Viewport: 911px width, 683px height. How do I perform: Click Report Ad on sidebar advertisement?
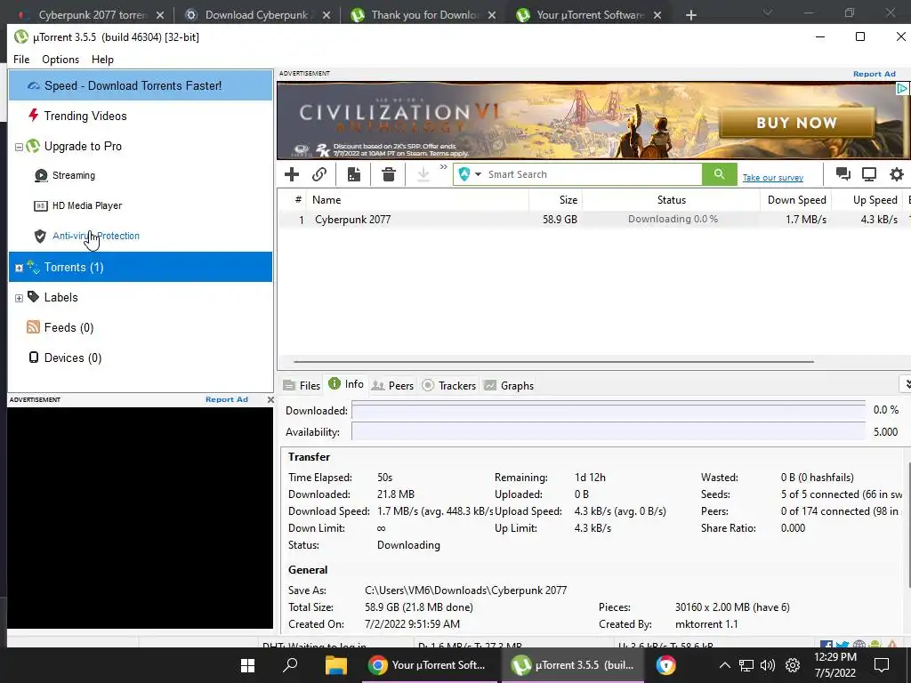[x=227, y=399]
